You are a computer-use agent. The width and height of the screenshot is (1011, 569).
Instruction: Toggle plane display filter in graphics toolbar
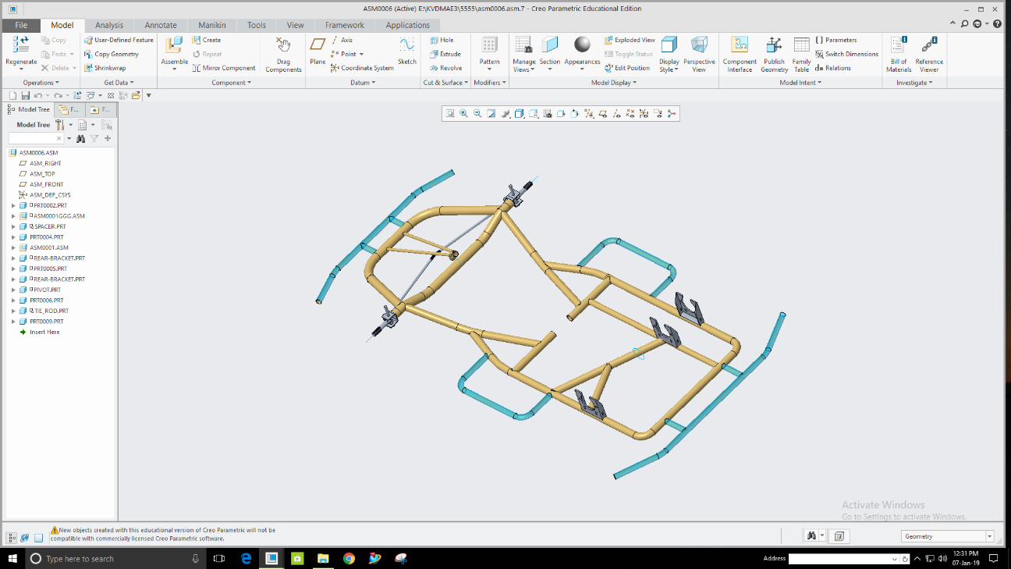(x=602, y=114)
